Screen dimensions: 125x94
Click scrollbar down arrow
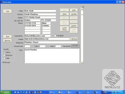click(82, 63)
